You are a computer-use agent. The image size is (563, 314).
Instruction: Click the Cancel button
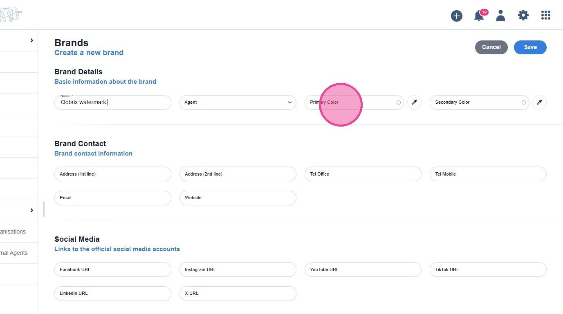[491, 47]
